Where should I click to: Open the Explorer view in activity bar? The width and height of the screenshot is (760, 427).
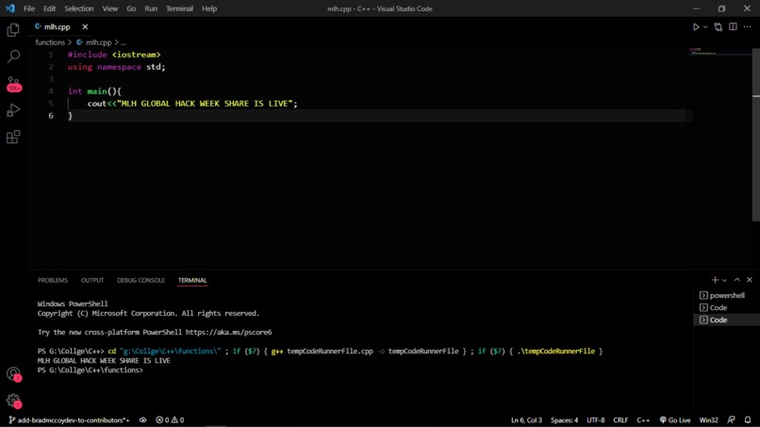click(13, 30)
